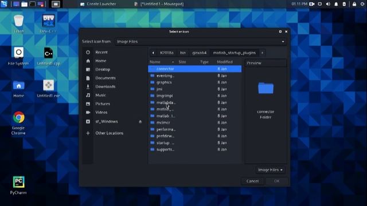The width and height of the screenshot is (367, 206).
Task: Sort the file list by Size column
Action: click(182, 62)
